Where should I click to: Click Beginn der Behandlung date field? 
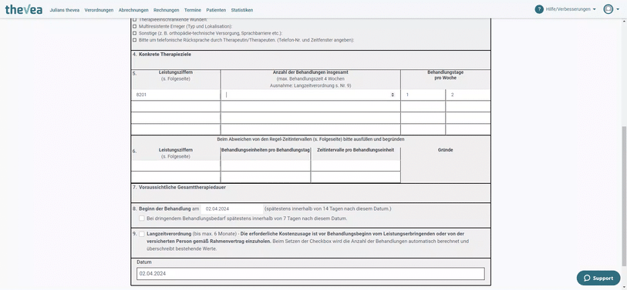[232, 208]
